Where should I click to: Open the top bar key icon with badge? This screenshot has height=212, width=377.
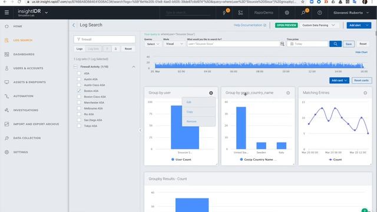[304, 12]
